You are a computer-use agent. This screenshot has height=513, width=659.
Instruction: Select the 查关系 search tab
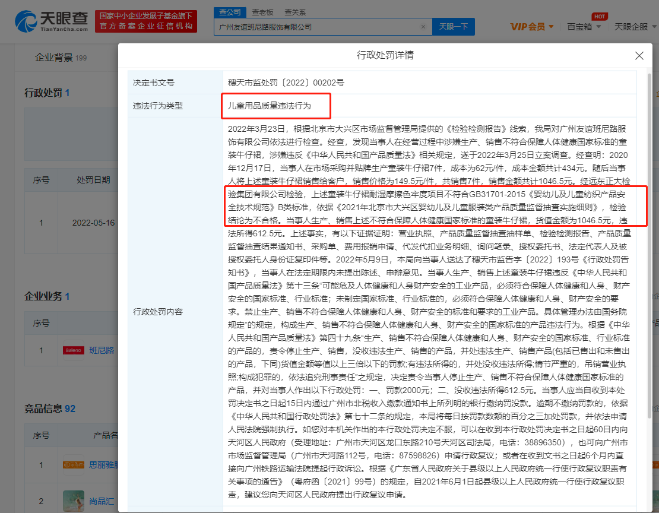tap(295, 12)
